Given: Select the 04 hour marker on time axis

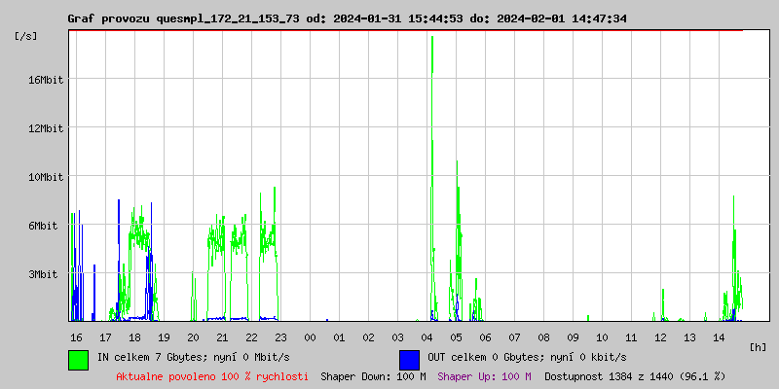Looking at the screenshot, I should tap(427, 336).
